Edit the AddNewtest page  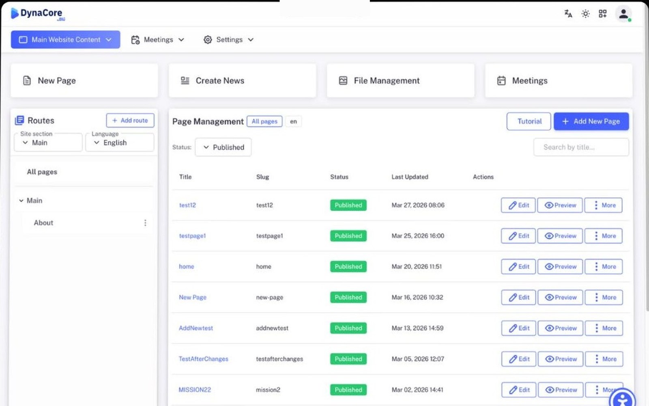point(519,328)
